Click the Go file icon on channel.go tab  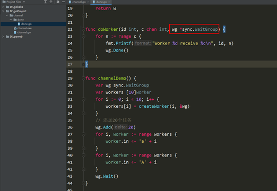tap(70, 2)
